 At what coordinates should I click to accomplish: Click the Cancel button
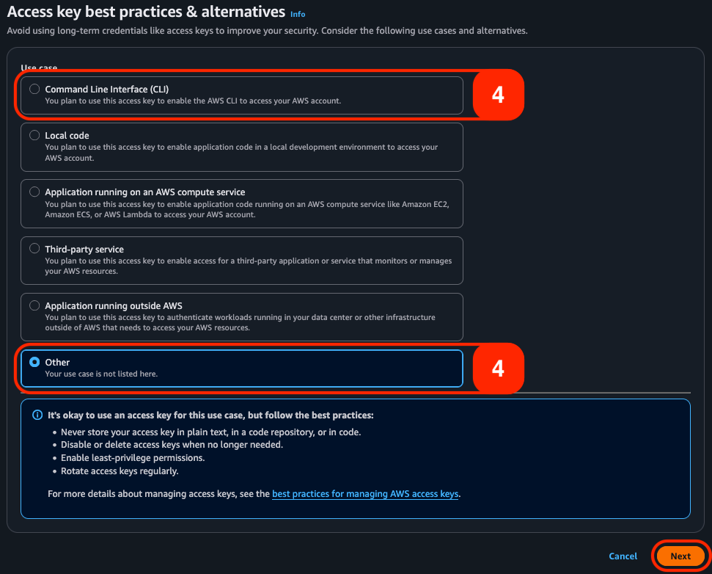pyautogui.click(x=623, y=556)
